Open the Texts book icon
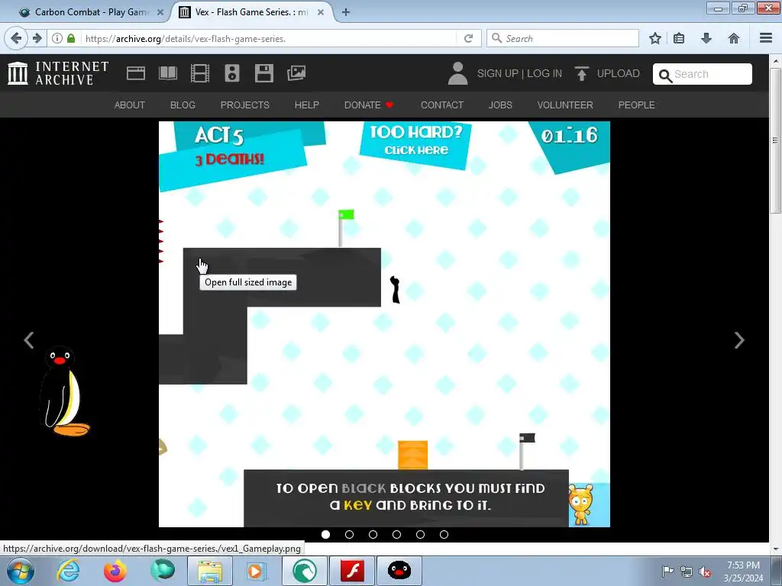Viewport: 782px width, 586px height. 167,73
